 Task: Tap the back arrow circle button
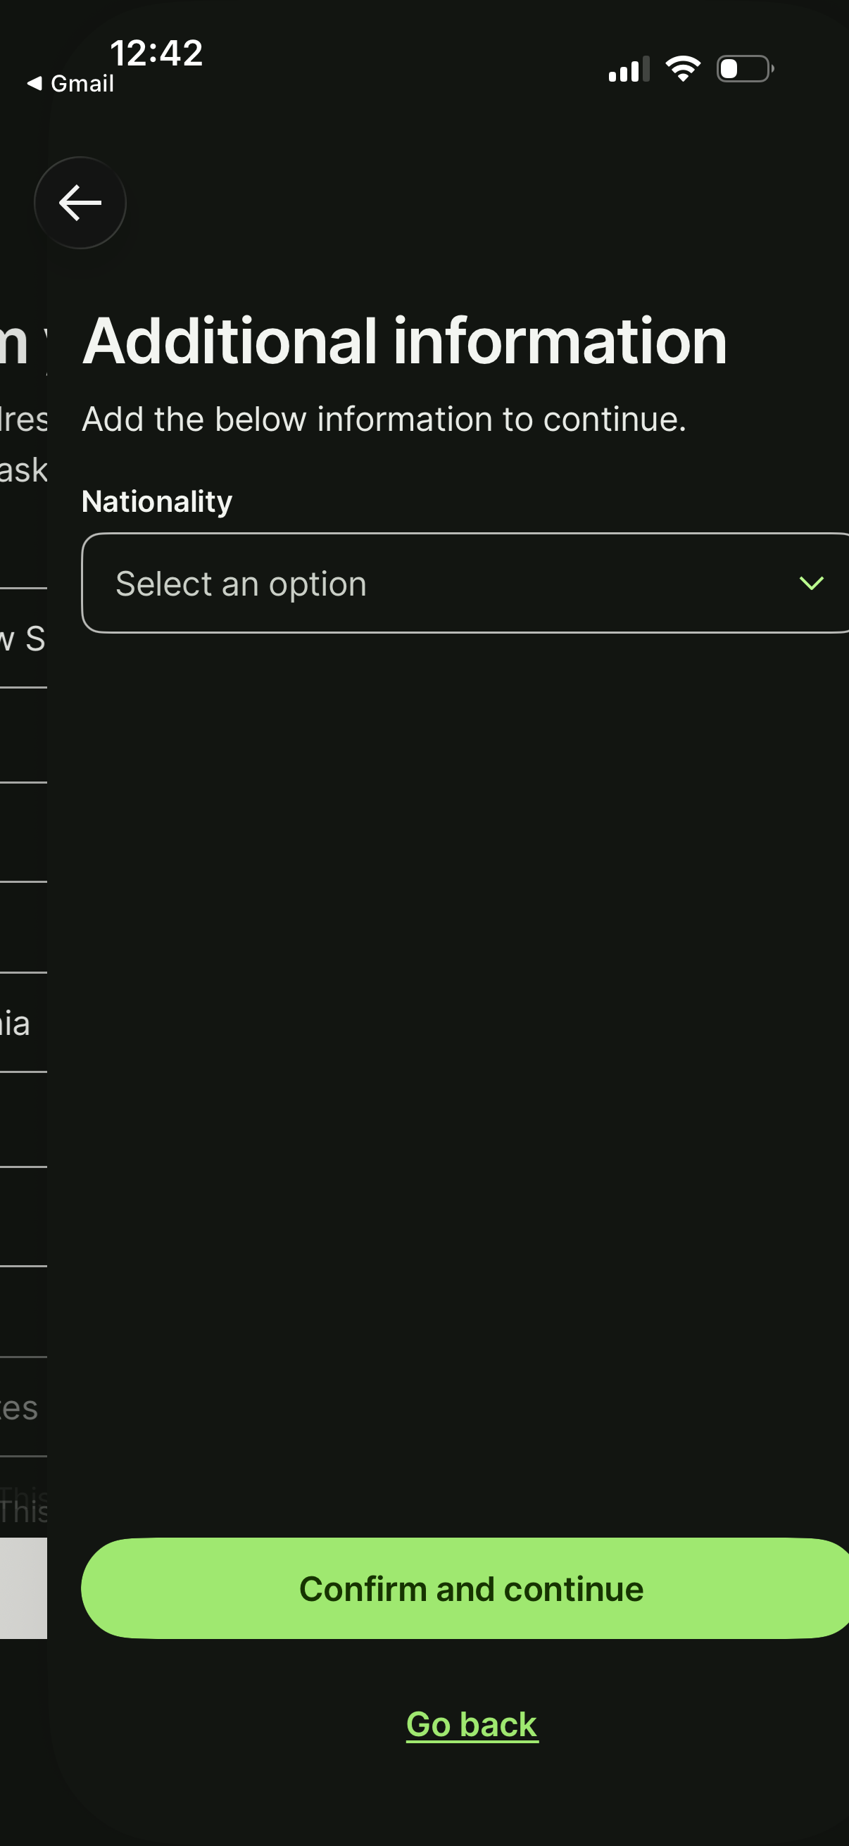[x=80, y=203]
